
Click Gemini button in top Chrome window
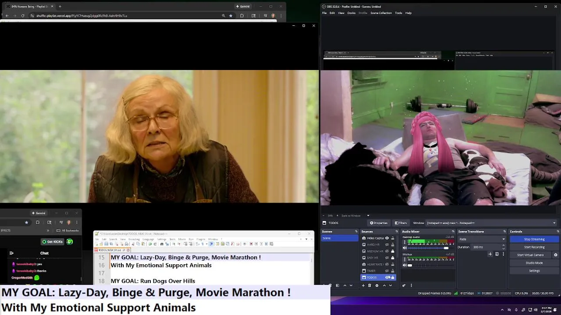pyautogui.click(x=242, y=7)
